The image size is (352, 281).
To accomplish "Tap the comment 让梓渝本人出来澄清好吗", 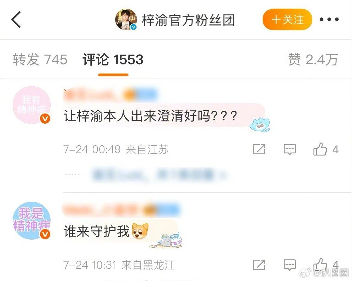I will tap(150, 116).
